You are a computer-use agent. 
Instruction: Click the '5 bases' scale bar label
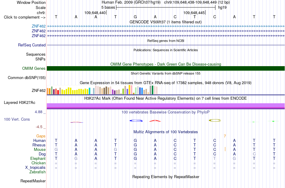[108, 7]
